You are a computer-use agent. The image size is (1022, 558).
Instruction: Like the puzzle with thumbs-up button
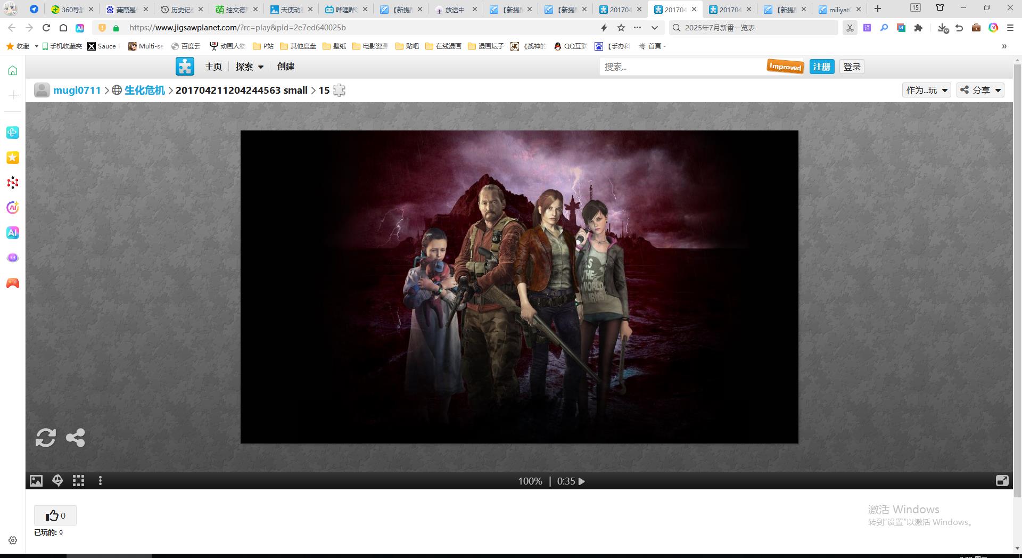pos(55,515)
